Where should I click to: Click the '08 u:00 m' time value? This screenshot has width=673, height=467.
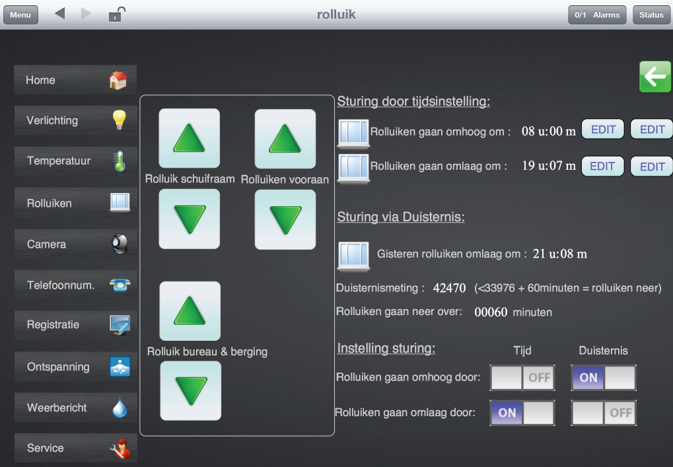click(x=549, y=131)
